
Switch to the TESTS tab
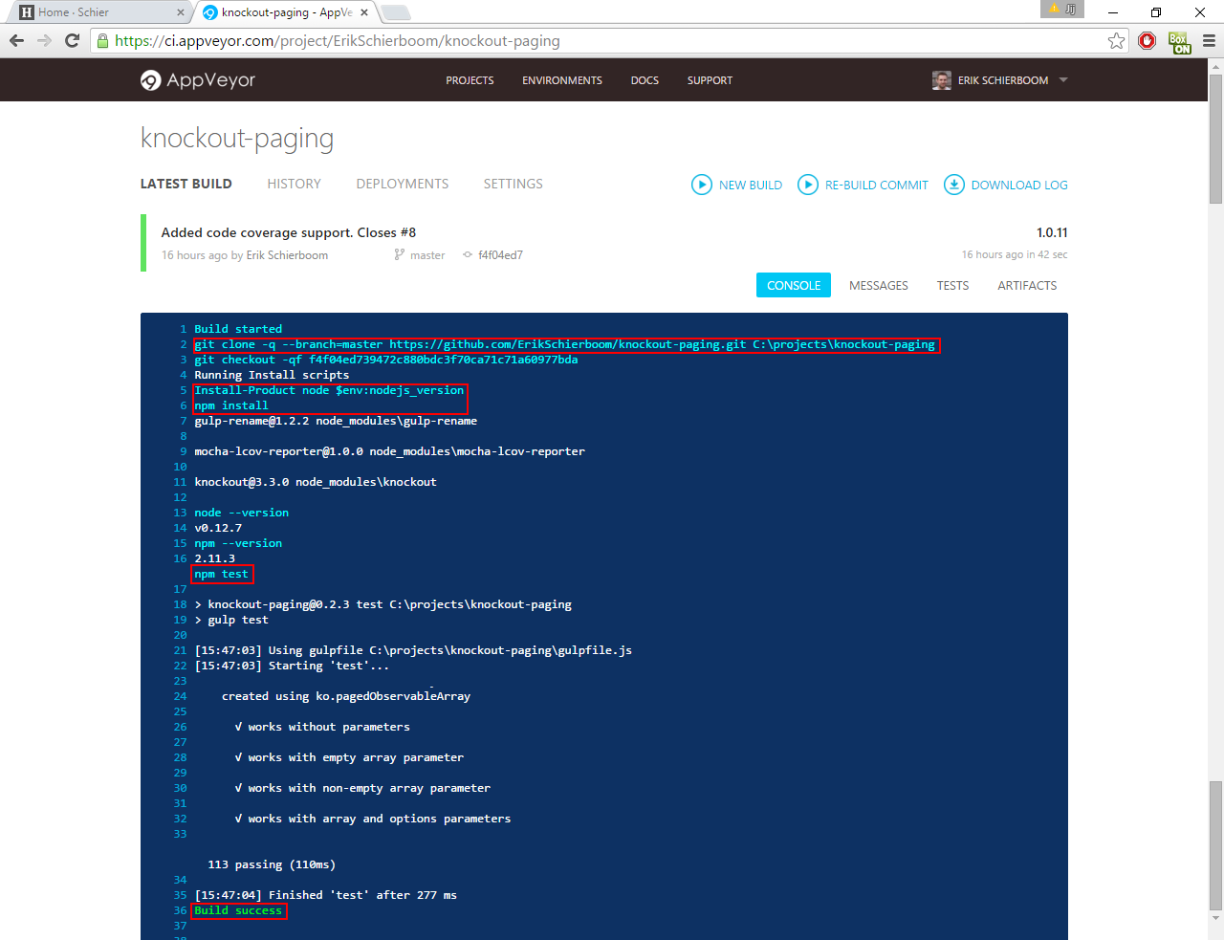click(952, 285)
